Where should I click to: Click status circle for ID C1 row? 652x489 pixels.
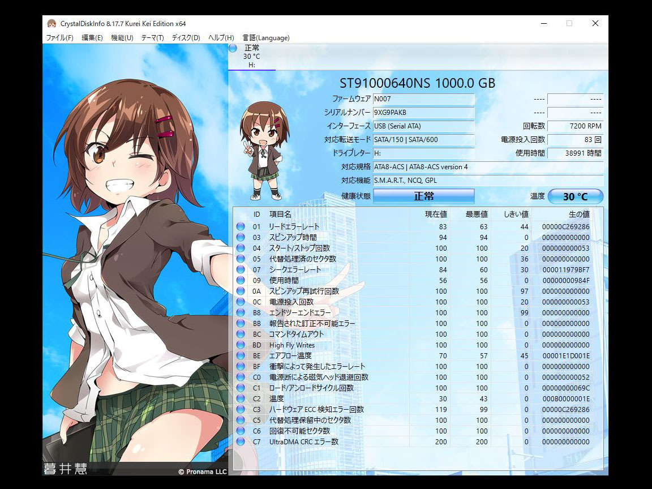[x=241, y=388]
